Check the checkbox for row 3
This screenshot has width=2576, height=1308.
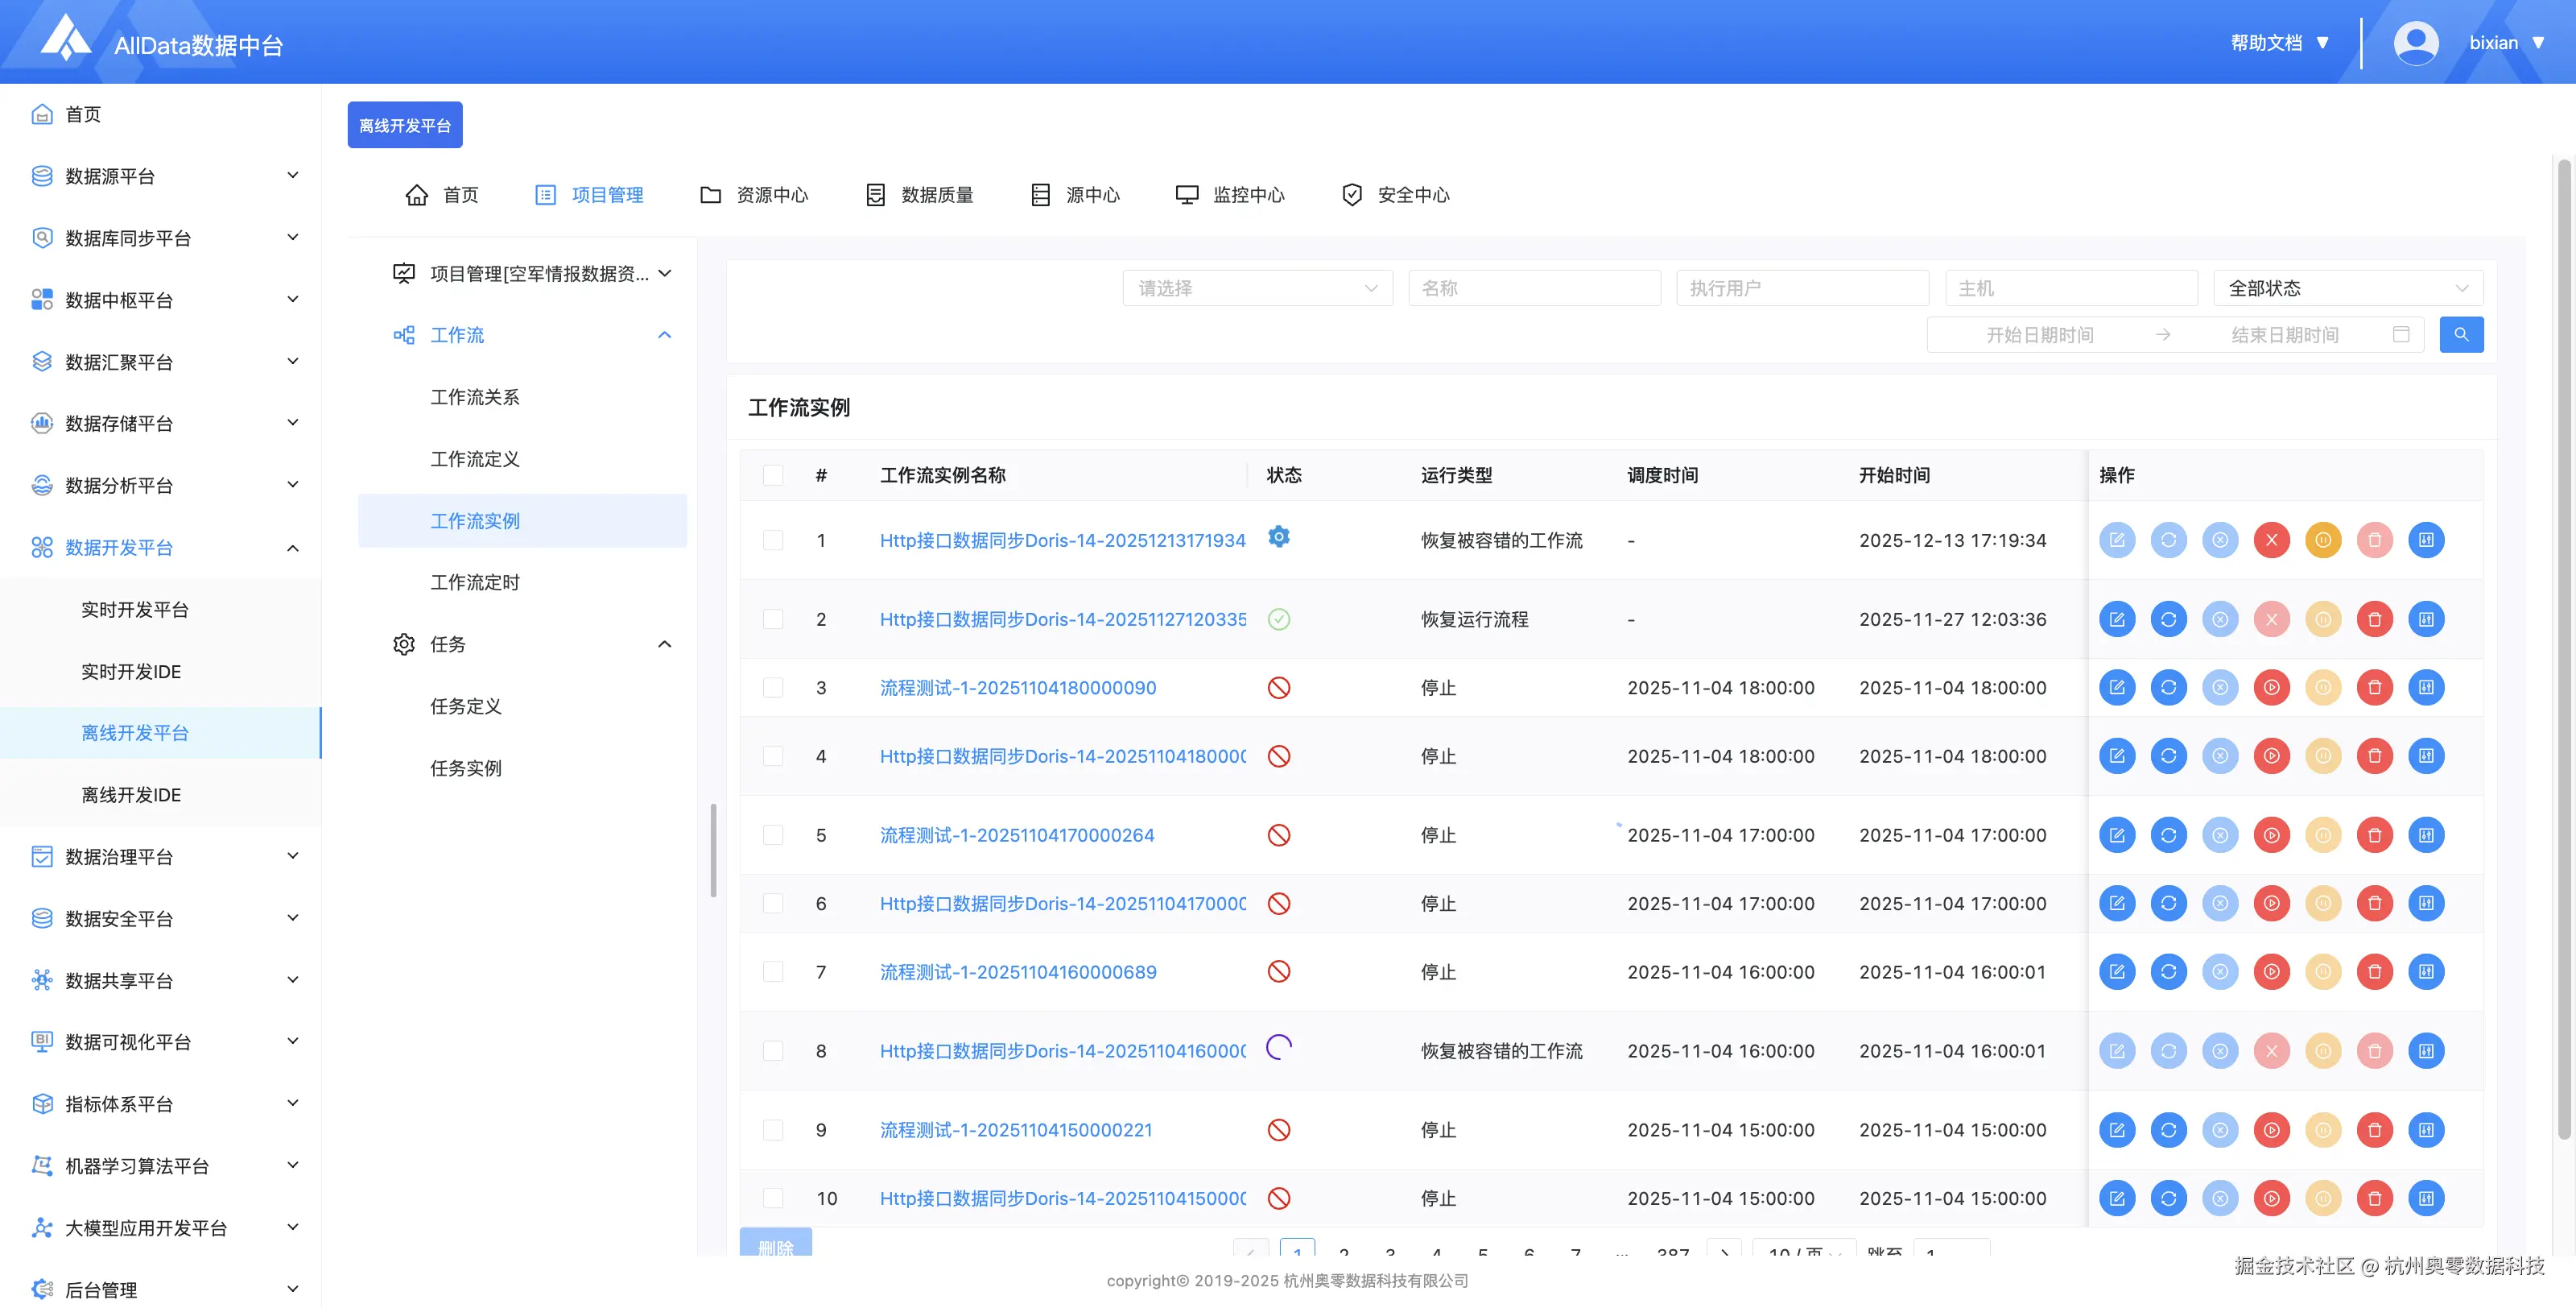[773, 688]
